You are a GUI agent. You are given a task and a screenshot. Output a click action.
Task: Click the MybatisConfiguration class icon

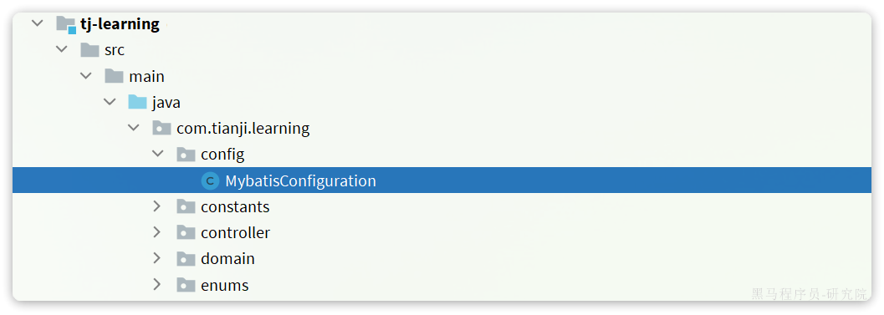click(210, 180)
